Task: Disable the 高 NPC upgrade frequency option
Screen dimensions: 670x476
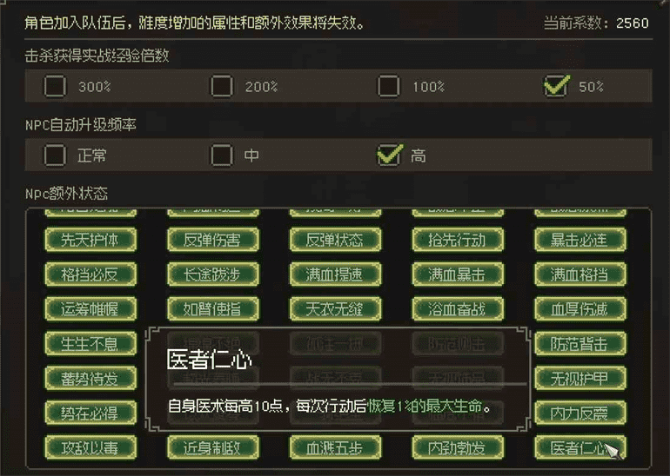Action: (x=389, y=155)
